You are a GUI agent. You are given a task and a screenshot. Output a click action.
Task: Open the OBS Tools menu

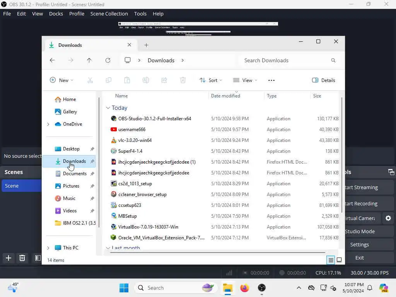click(140, 14)
